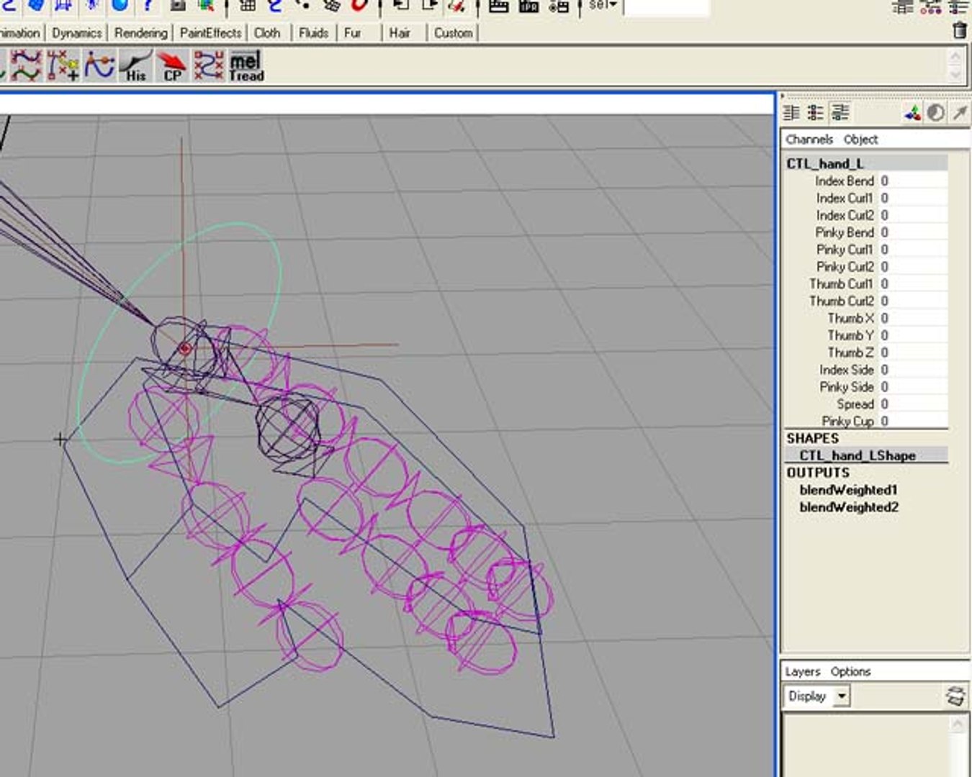Switch to the Custom shelf tab
Viewport: 972px width, 777px height.
click(453, 33)
